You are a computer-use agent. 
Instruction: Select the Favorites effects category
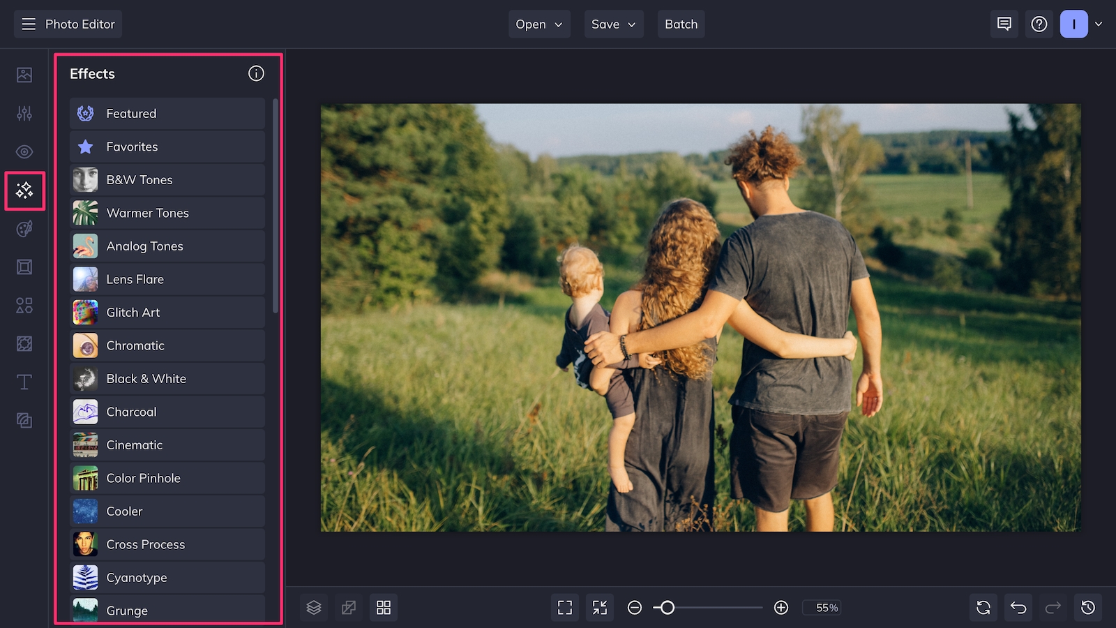pos(167,147)
